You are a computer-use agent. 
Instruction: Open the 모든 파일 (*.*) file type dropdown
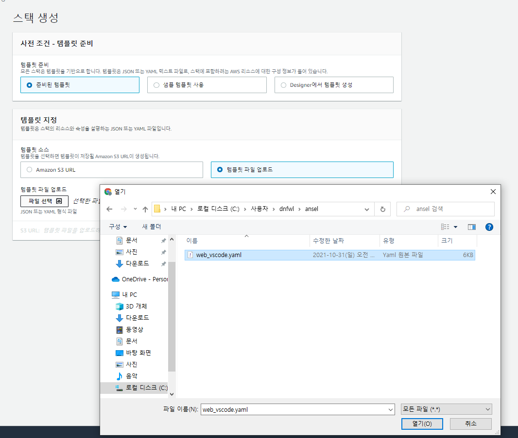(446, 409)
